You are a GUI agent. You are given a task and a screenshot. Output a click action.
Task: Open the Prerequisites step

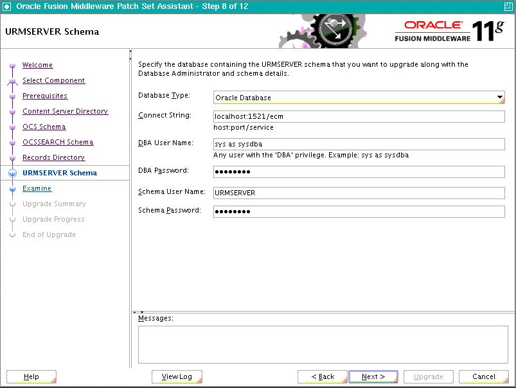[x=45, y=96]
